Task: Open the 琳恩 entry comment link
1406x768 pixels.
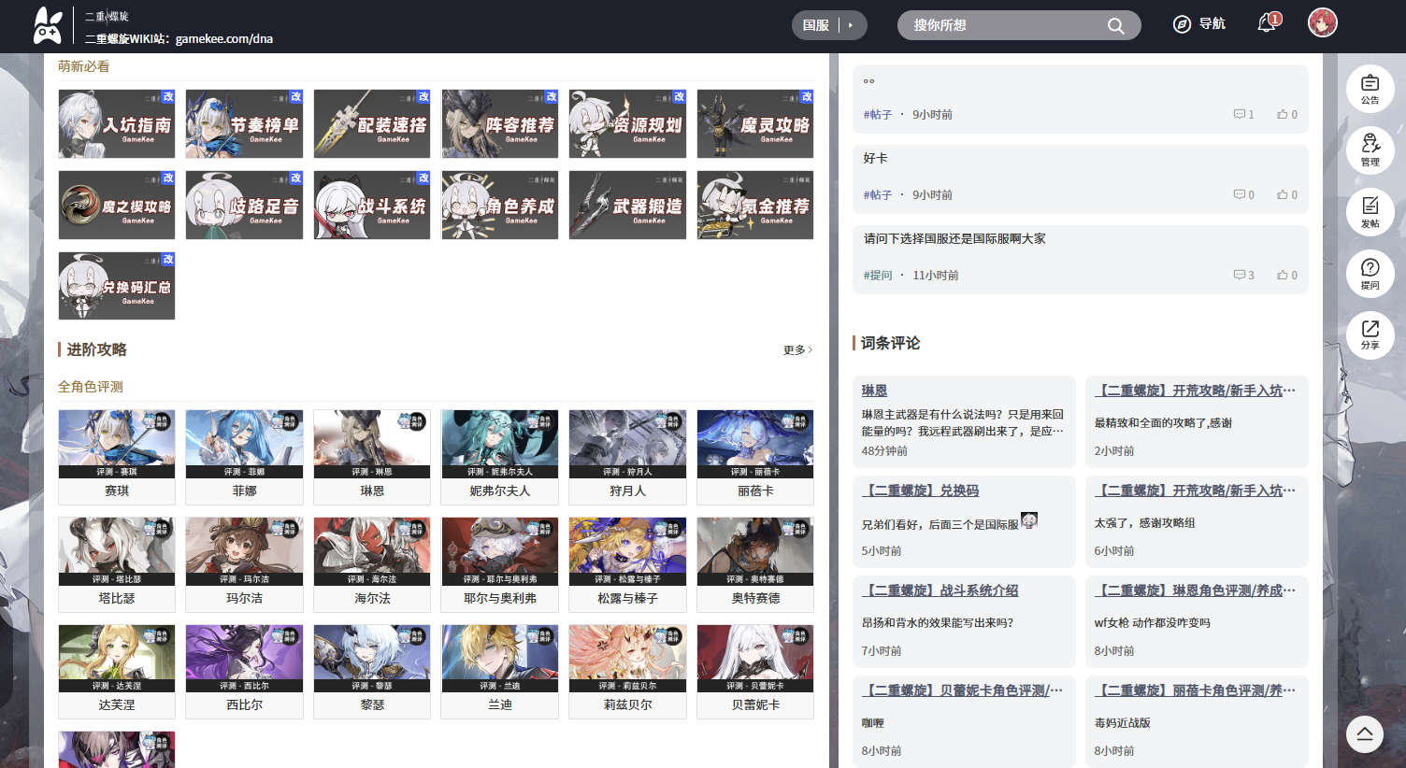Action: click(874, 391)
